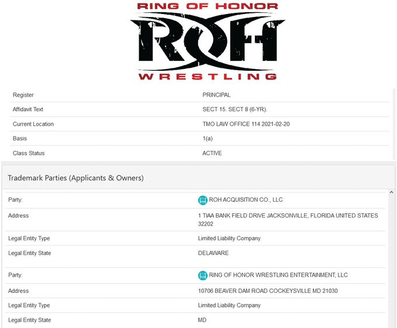This screenshot has width=397, height=328.
Task: Click the scroll down arrow in parties panel
Action: (392, 324)
